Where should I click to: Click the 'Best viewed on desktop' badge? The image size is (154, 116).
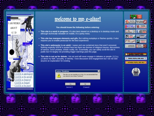141,22
